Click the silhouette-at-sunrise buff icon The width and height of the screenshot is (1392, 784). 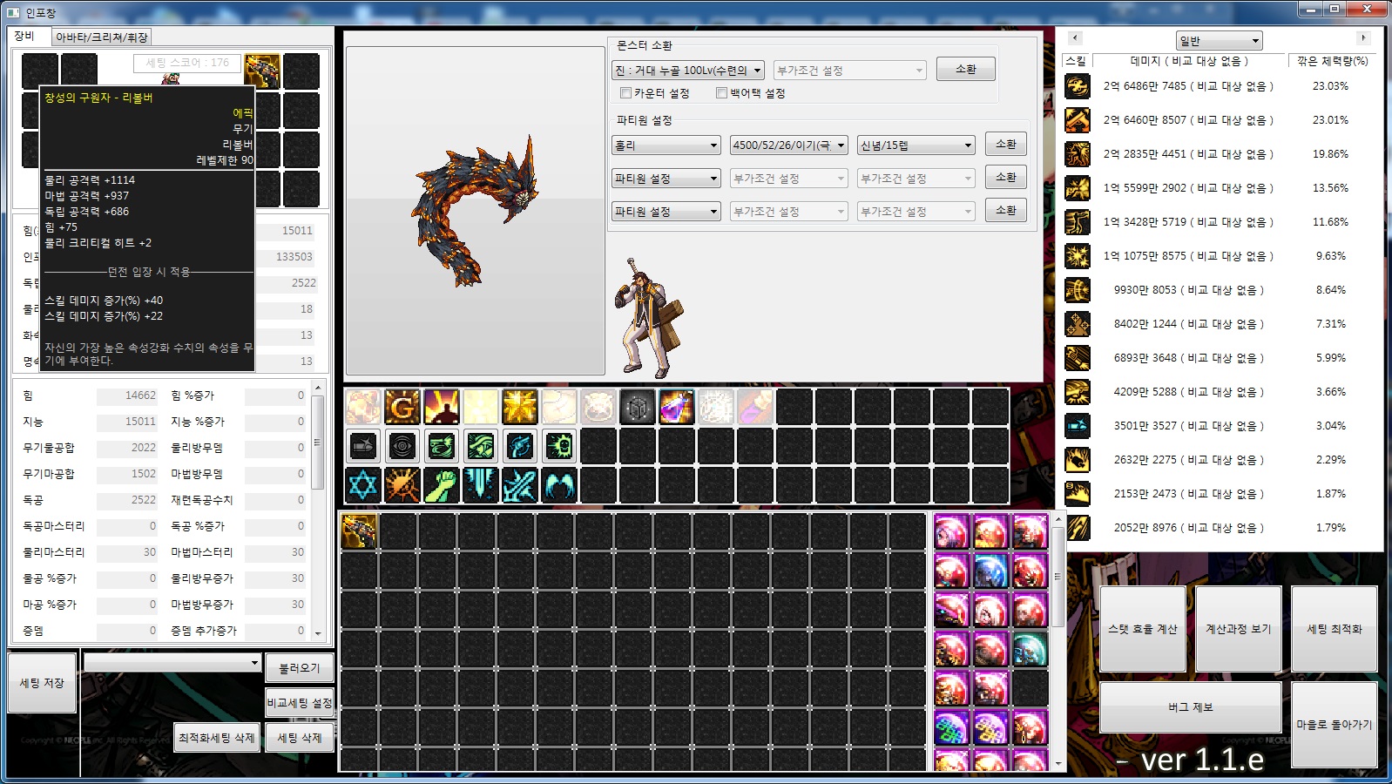(442, 407)
